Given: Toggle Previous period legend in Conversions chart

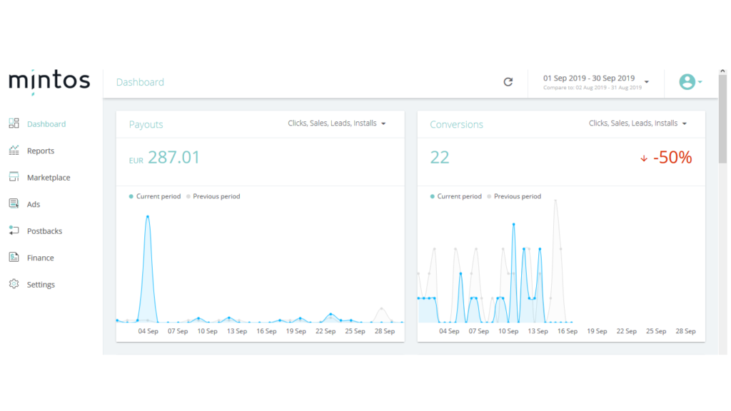Looking at the screenshot, I should [514, 196].
